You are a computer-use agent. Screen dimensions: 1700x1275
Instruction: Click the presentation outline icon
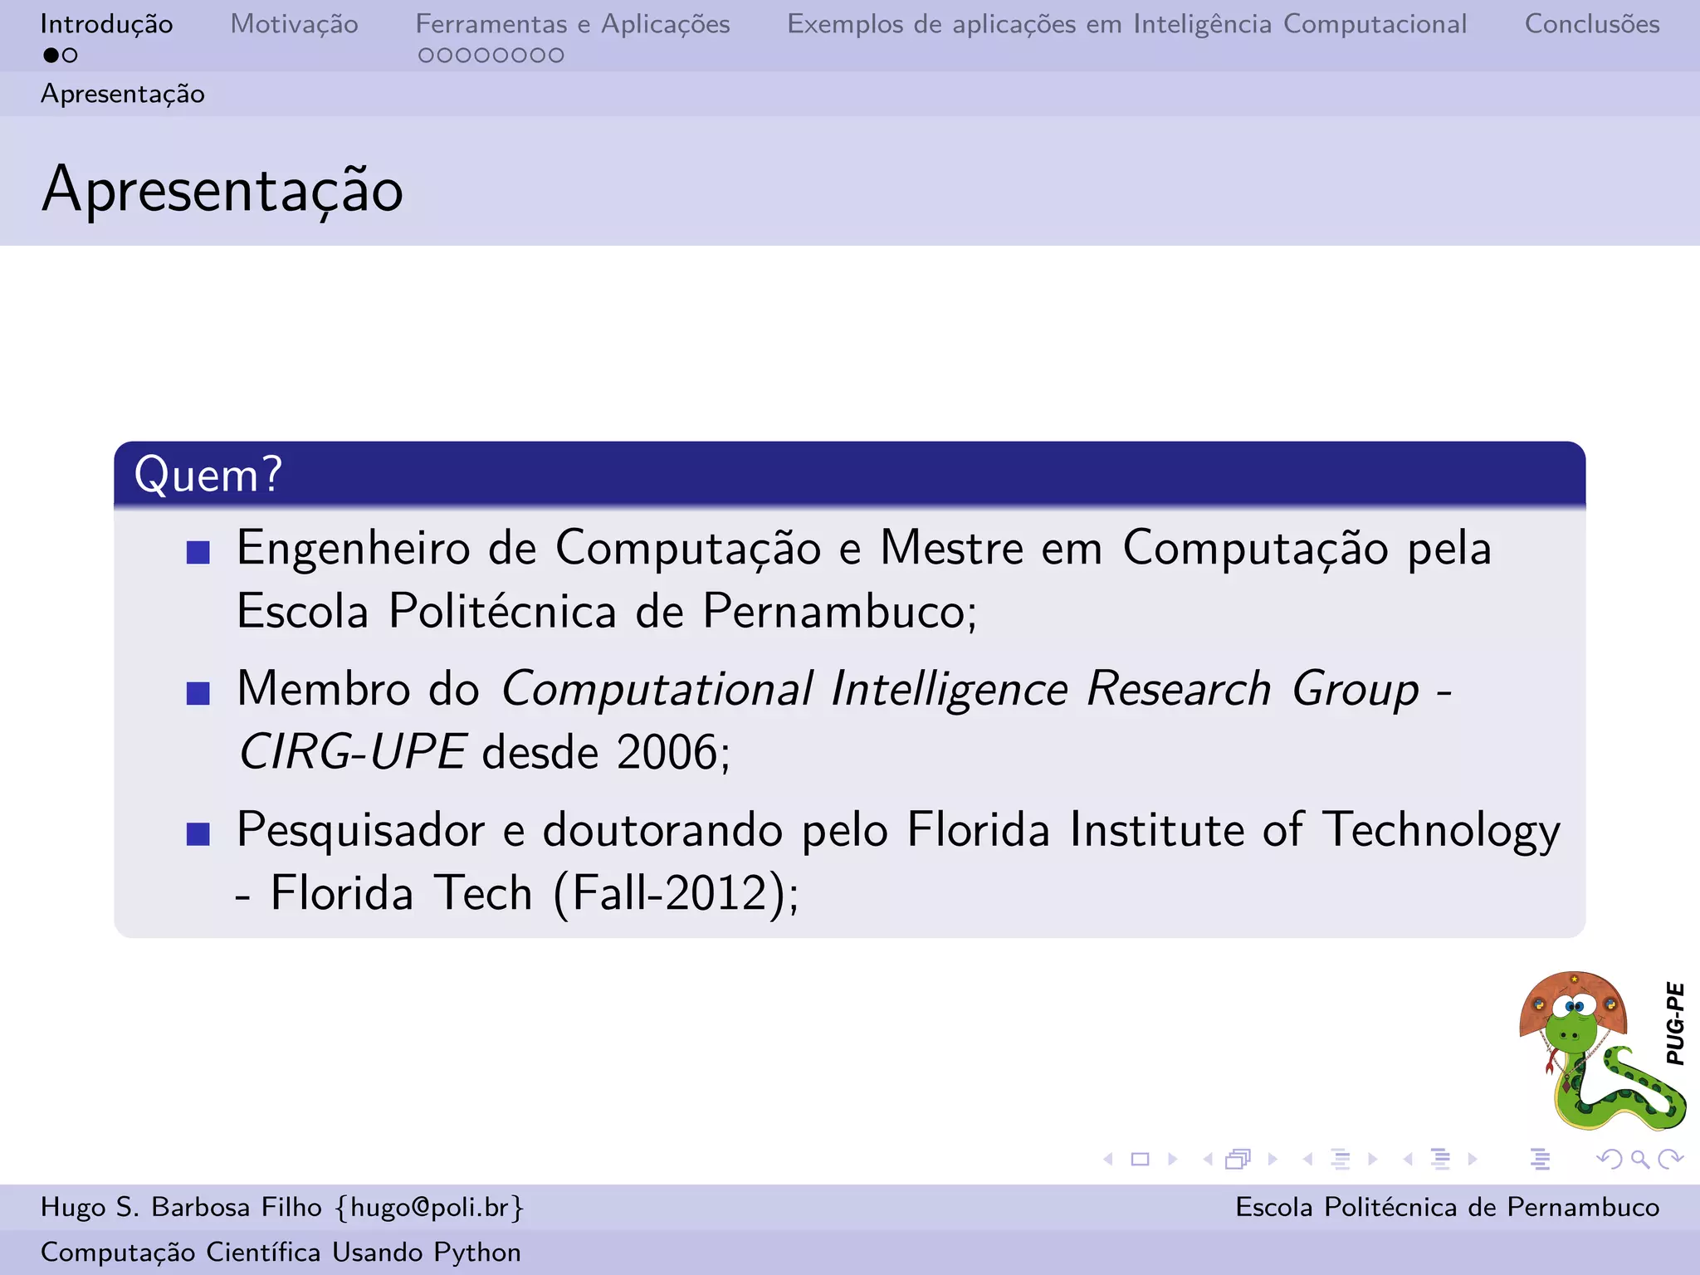(1541, 1159)
